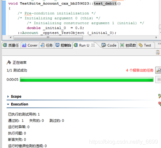The height and width of the screenshot is (148, 161).
Task: Switch to the 质量任 tab
Action: tap(11, 45)
